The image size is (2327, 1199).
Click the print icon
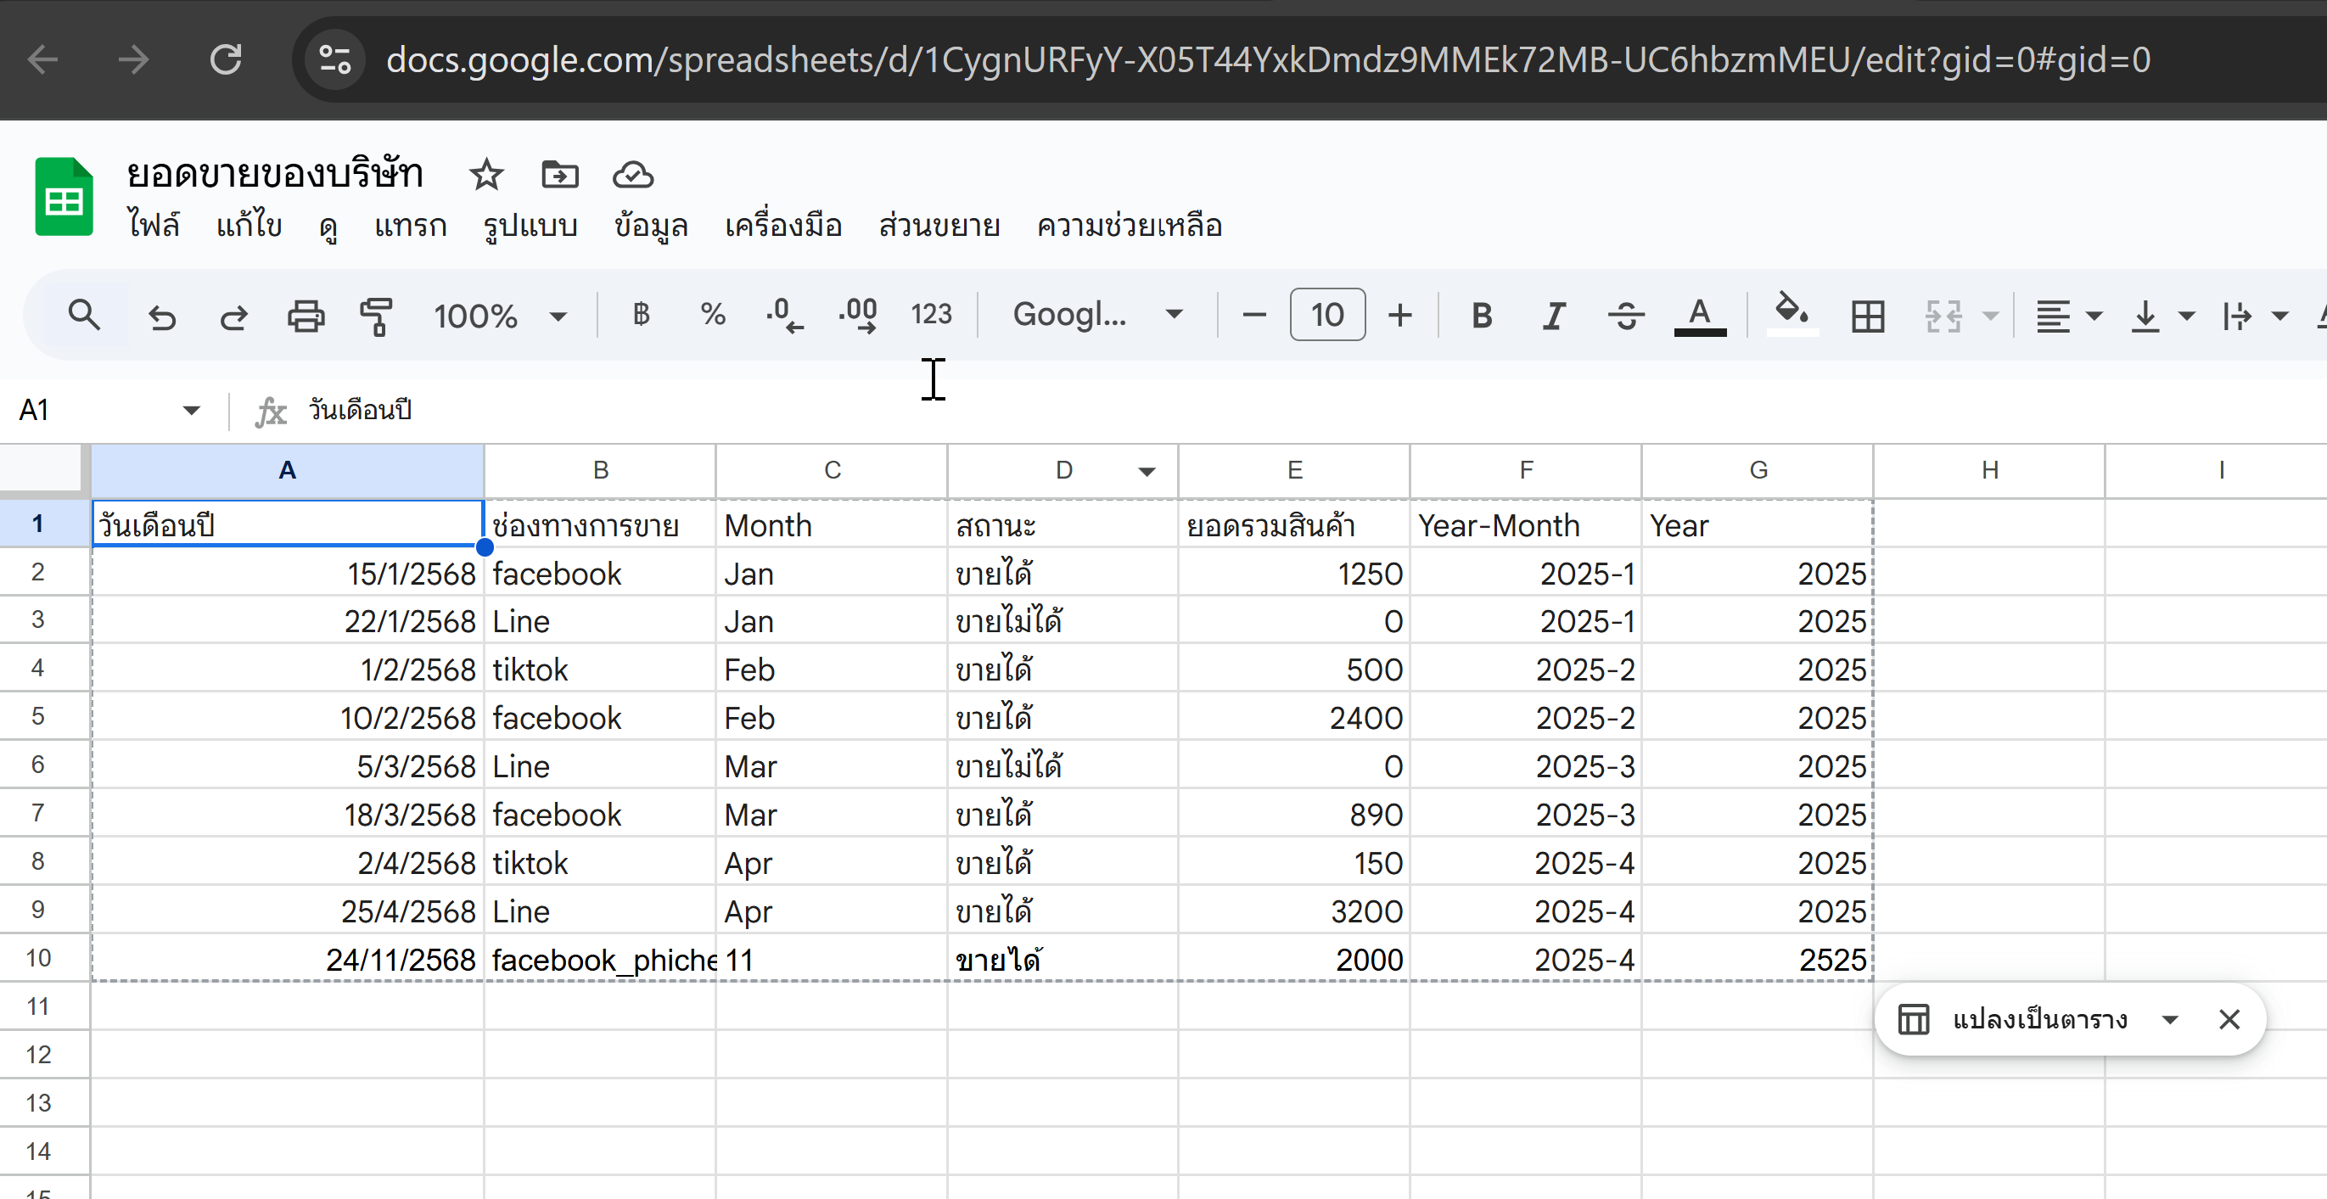tap(305, 316)
